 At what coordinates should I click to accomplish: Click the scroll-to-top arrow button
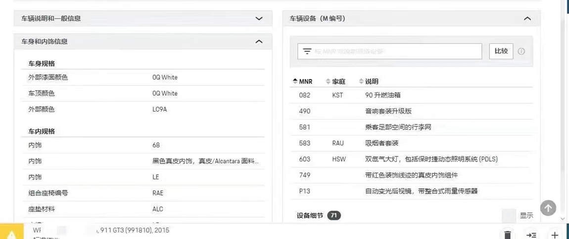point(548,208)
